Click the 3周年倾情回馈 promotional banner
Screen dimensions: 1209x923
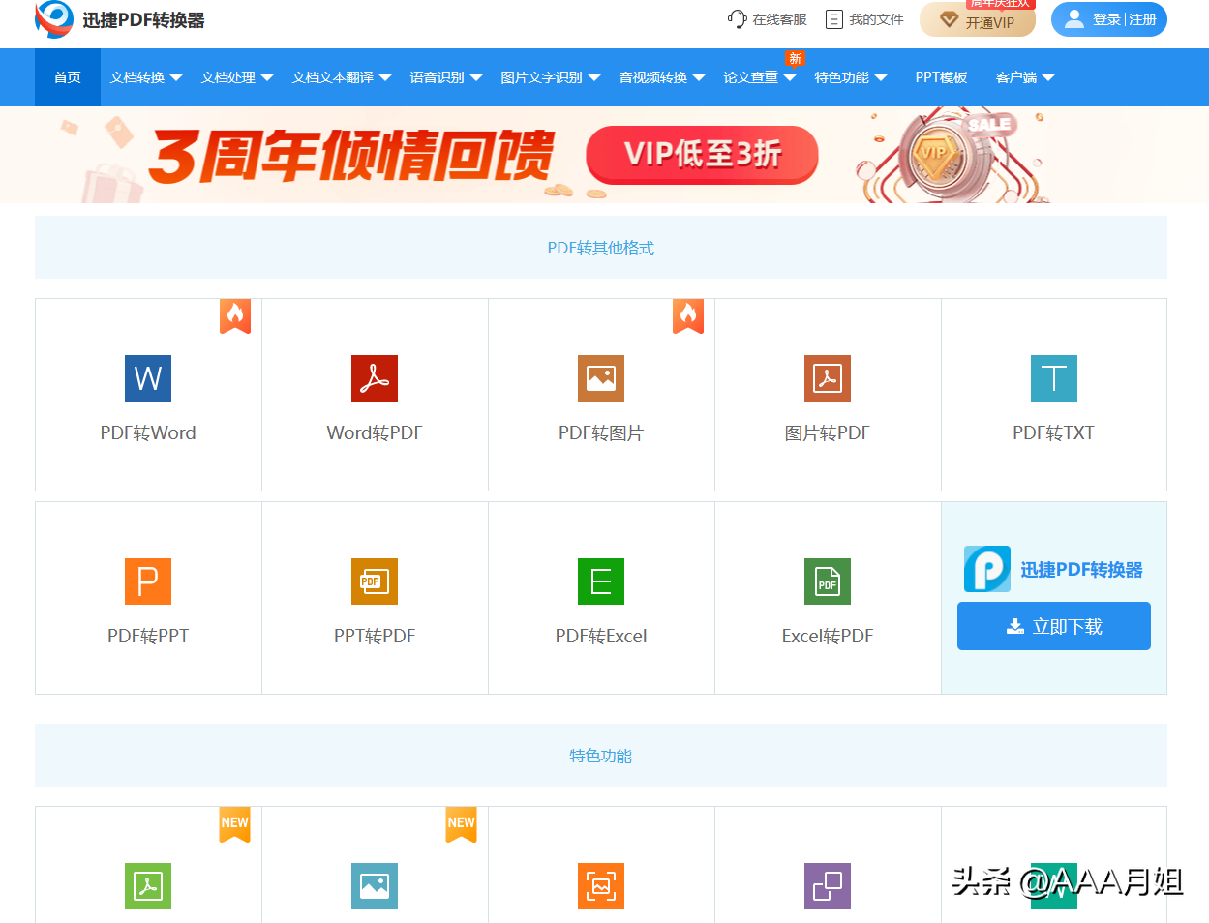tap(604, 155)
